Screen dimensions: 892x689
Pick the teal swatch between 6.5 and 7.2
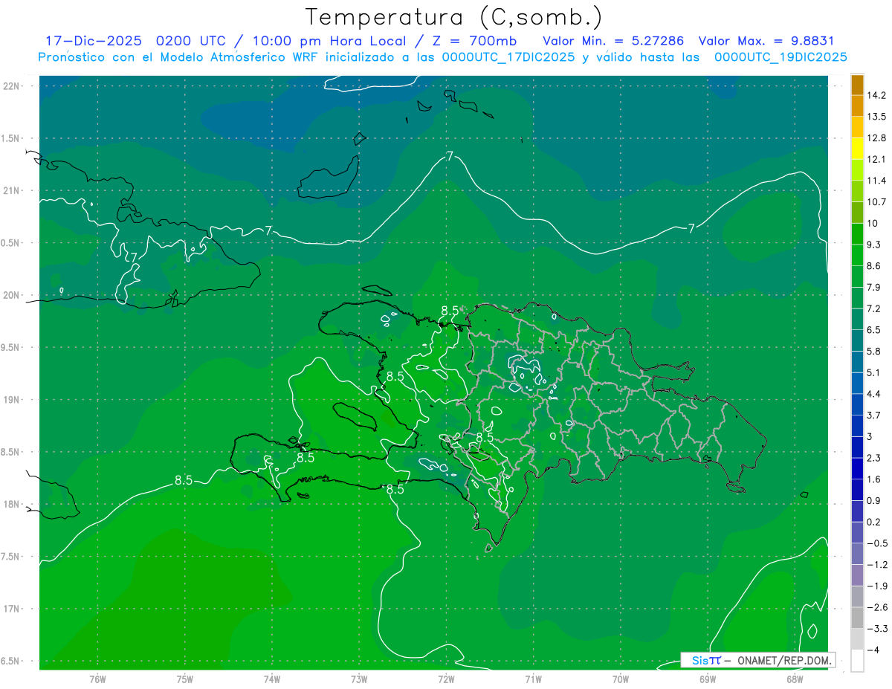click(x=857, y=319)
